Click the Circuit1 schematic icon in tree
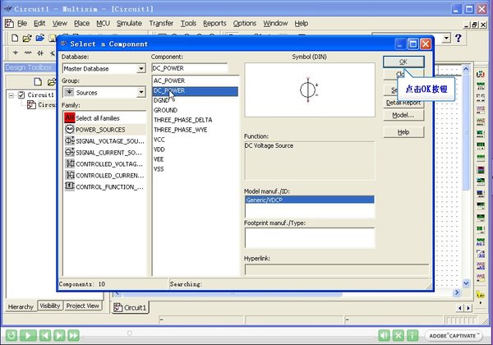The image size is (493, 345). click(x=31, y=104)
